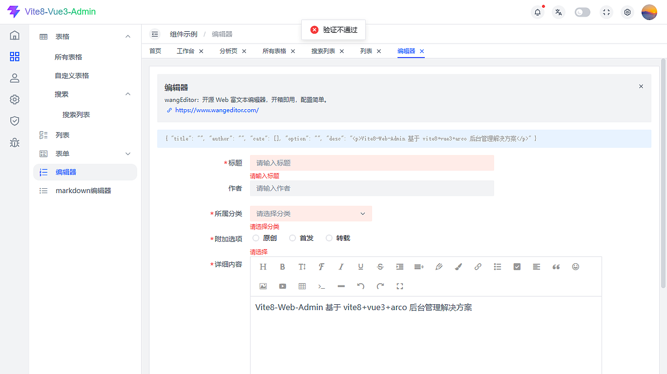Screen dimensions: 667x374
Task: Click the heading (H) editor tool
Action: pos(263,267)
